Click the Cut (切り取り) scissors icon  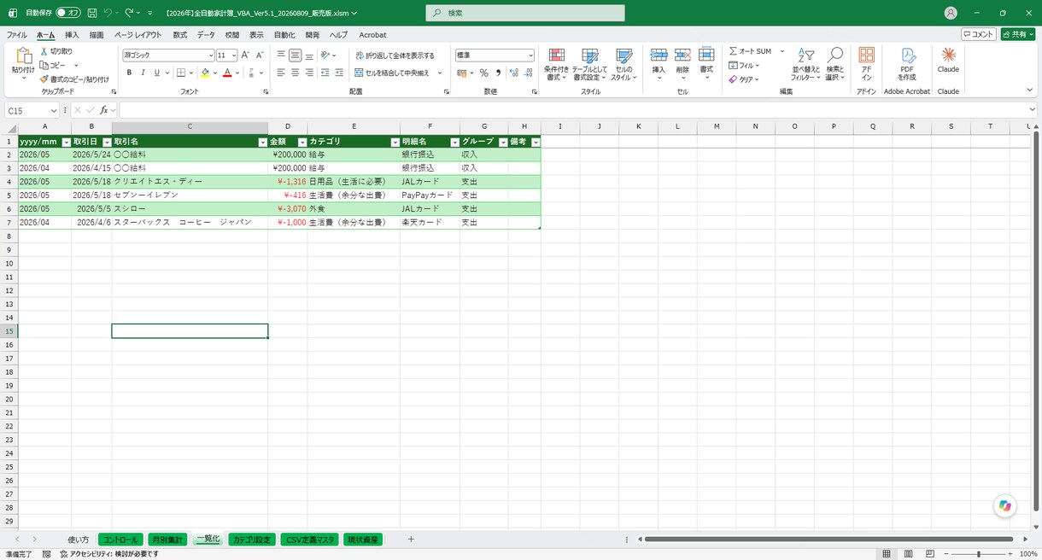44,51
